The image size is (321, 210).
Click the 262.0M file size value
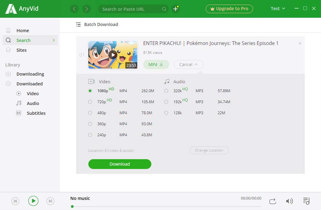[x=148, y=91]
